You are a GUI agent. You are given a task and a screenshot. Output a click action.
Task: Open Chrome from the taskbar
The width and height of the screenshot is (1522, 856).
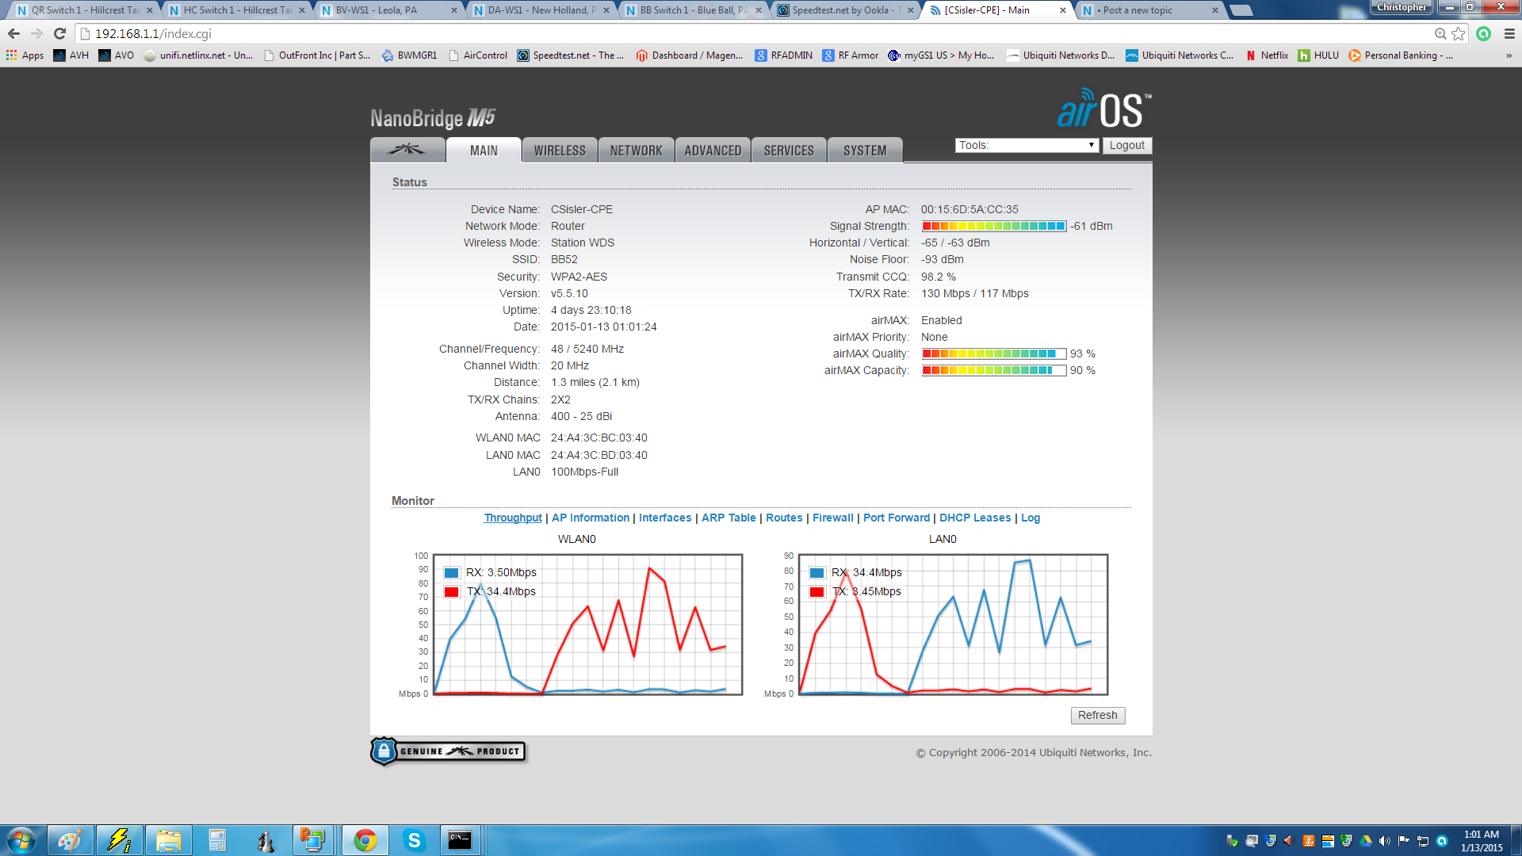(x=365, y=840)
